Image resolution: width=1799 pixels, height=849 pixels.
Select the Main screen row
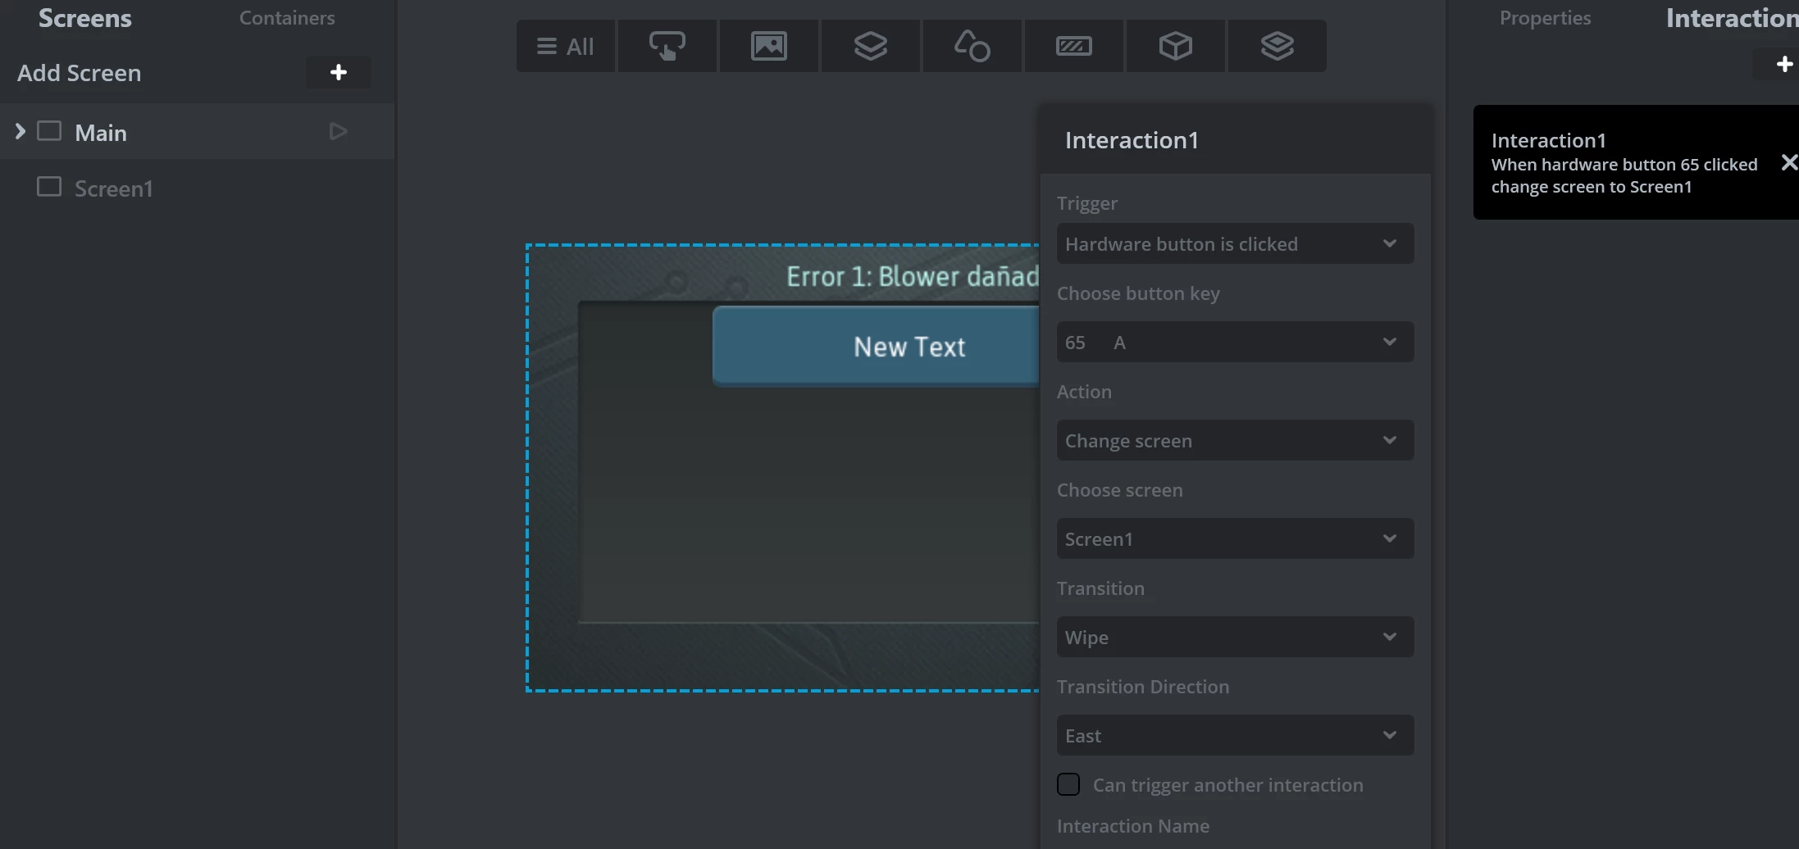click(x=197, y=131)
